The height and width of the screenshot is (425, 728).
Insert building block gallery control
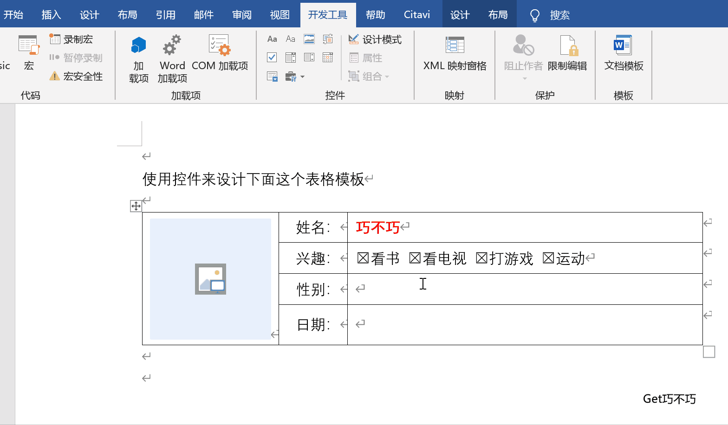tap(328, 39)
